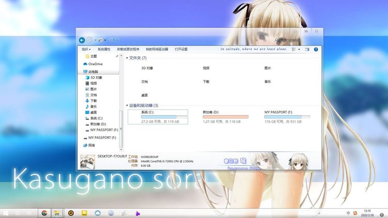
Task: Open the 3D 对象 folder in main pane
Action: [147, 68]
